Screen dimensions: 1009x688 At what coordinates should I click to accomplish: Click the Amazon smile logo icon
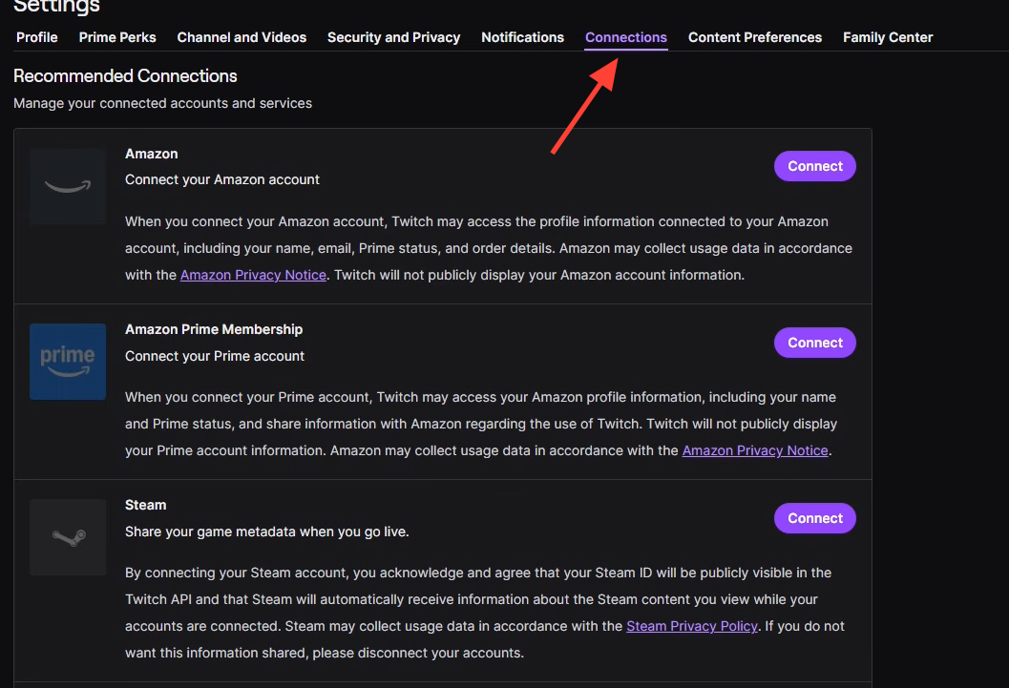68,186
